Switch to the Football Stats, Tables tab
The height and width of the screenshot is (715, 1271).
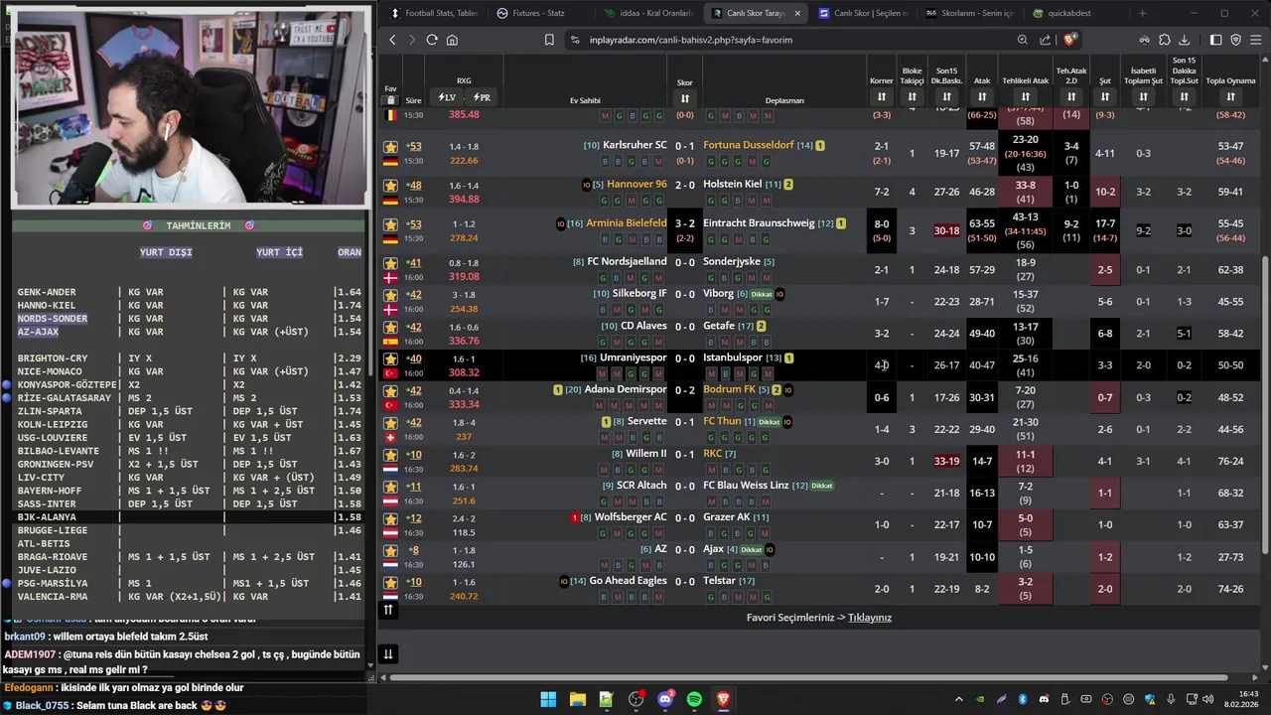click(435, 13)
